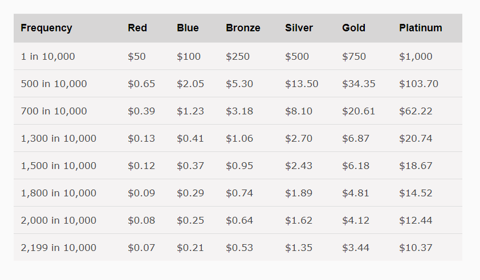Image resolution: width=480 pixels, height=280 pixels.
Task: Select the Blue column header
Action: point(188,28)
